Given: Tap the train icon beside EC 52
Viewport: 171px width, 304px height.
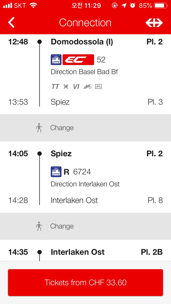Looking at the screenshot, I should click(x=56, y=60).
